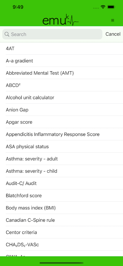This screenshot has width=123, height=266.
Task: Open Abbreviated Mental Test (AMT)
Action: (61, 73)
